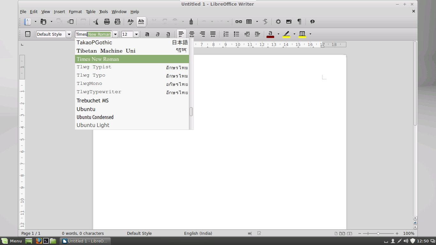This screenshot has height=245, width=436.
Task: Set Centered paragraph alignment
Action: (192, 34)
